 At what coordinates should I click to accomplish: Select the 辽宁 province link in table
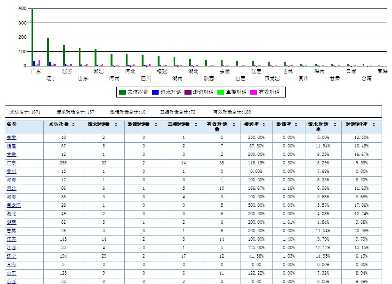point(11,256)
